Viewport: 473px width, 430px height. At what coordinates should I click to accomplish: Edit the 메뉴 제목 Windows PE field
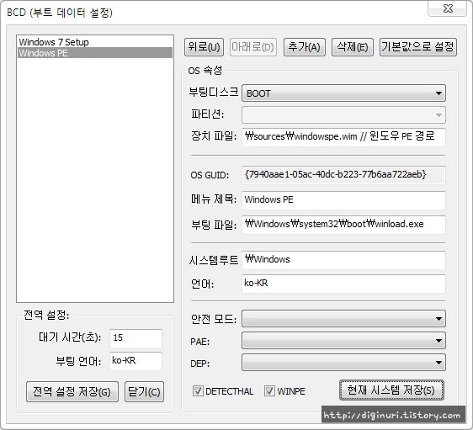point(343,200)
